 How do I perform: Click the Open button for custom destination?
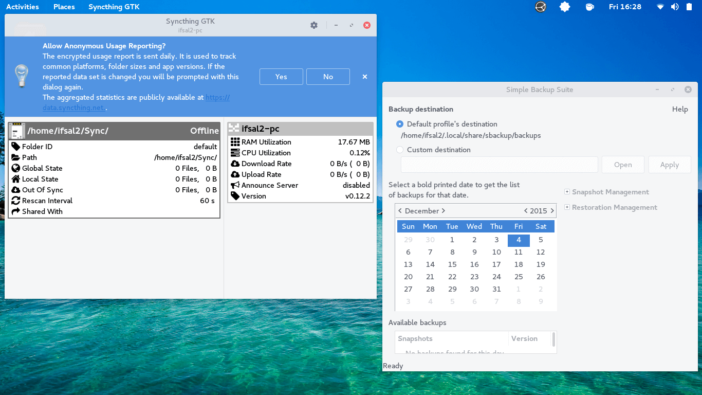tap(623, 165)
